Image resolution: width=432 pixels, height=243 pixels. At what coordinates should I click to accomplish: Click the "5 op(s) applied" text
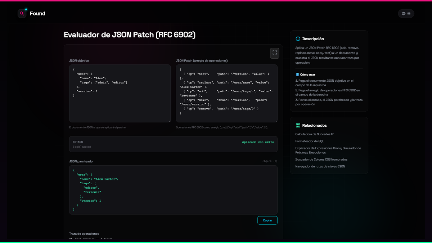pos(82,147)
